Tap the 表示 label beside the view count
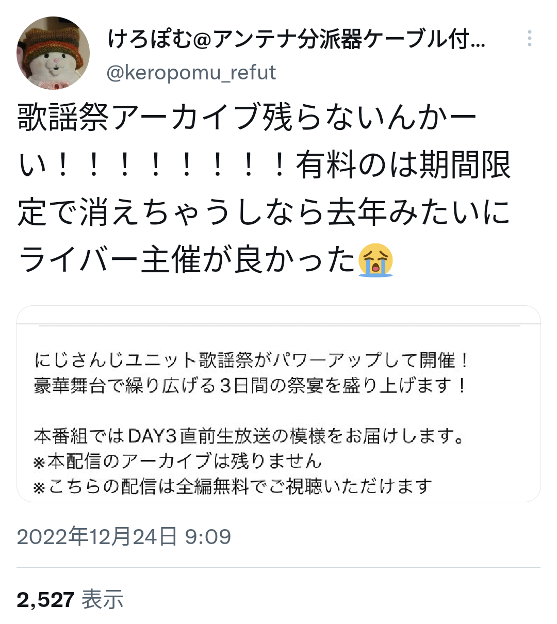Image resolution: width=557 pixels, height=624 pixels. [x=103, y=599]
